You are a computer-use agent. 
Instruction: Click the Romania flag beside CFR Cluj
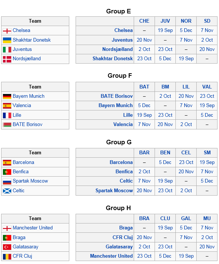[7, 257]
